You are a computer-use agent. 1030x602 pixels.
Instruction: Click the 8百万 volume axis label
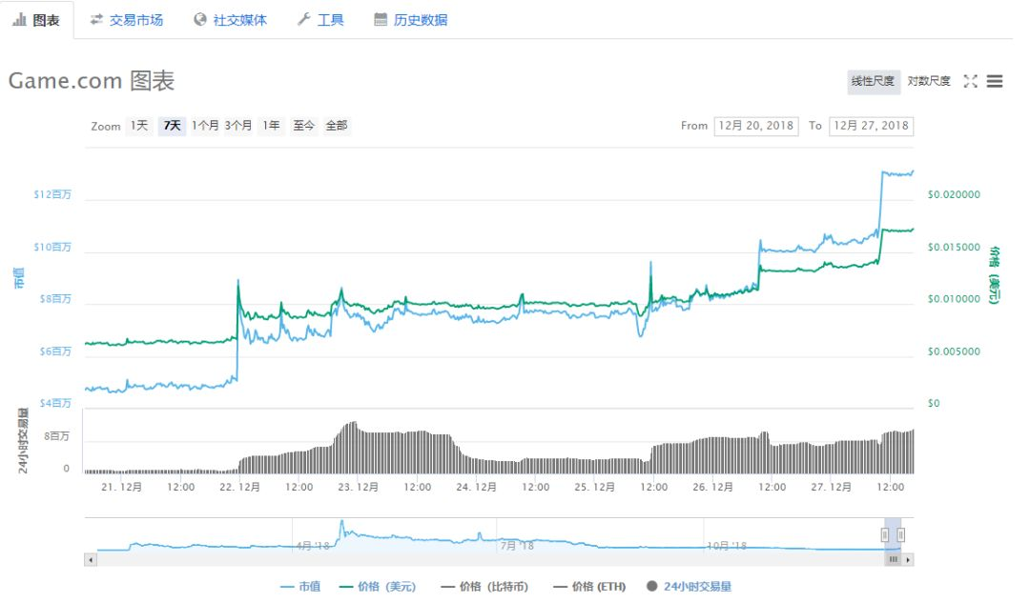pyautogui.click(x=56, y=437)
